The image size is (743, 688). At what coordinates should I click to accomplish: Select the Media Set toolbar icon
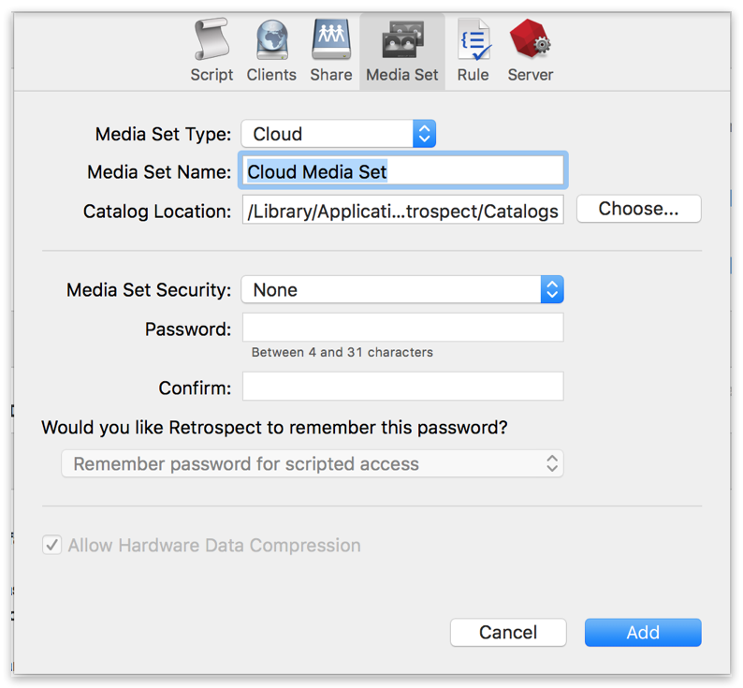pyautogui.click(x=402, y=40)
